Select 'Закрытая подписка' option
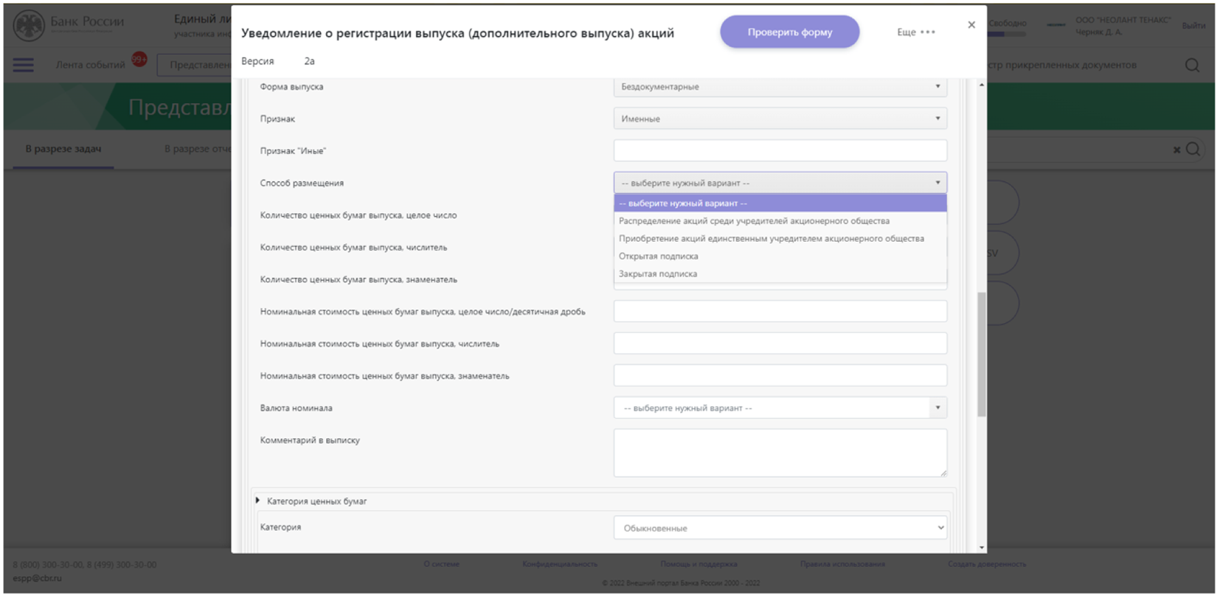This screenshot has height=597, width=1220. pos(657,274)
